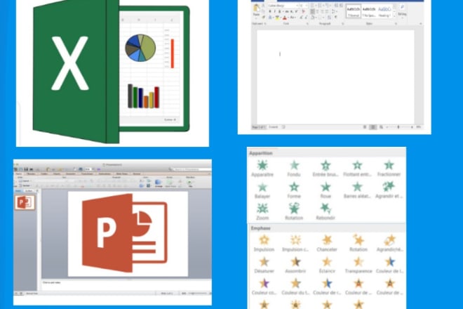Open the Editing dropdown in Word
The height and width of the screenshot is (309, 463).
click(x=402, y=11)
